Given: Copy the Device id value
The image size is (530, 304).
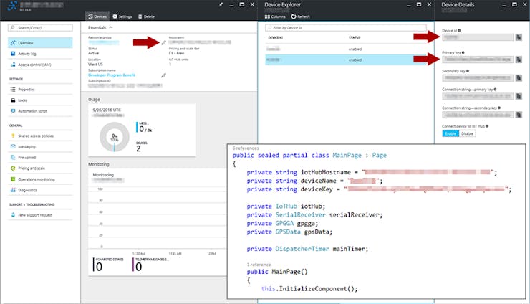Looking at the screenshot, I should click(x=519, y=37).
